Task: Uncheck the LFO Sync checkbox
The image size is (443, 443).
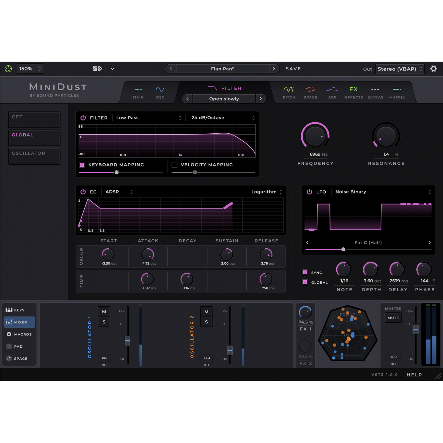Action: [305, 272]
